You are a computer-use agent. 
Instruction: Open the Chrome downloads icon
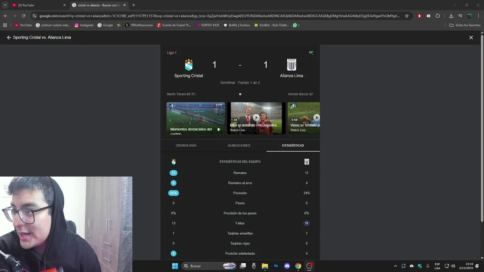(x=451, y=16)
